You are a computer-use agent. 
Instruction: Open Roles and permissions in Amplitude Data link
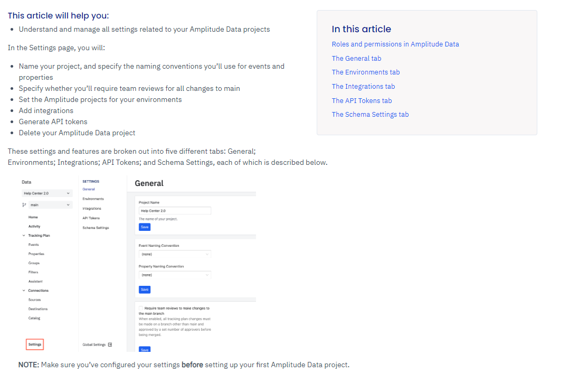395,44
